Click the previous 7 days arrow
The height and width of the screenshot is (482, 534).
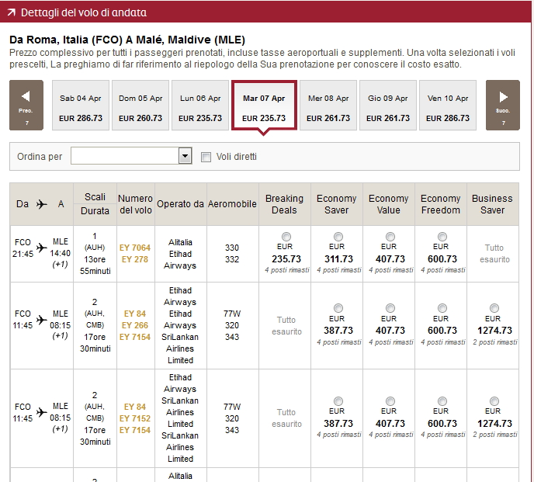26,105
